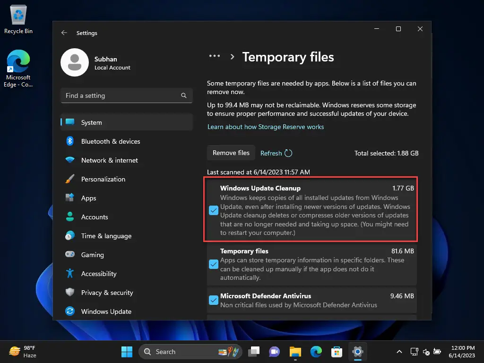Screen dimensions: 484x363
Task: Go back with the Settings back arrow
Action: (x=64, y=33)
